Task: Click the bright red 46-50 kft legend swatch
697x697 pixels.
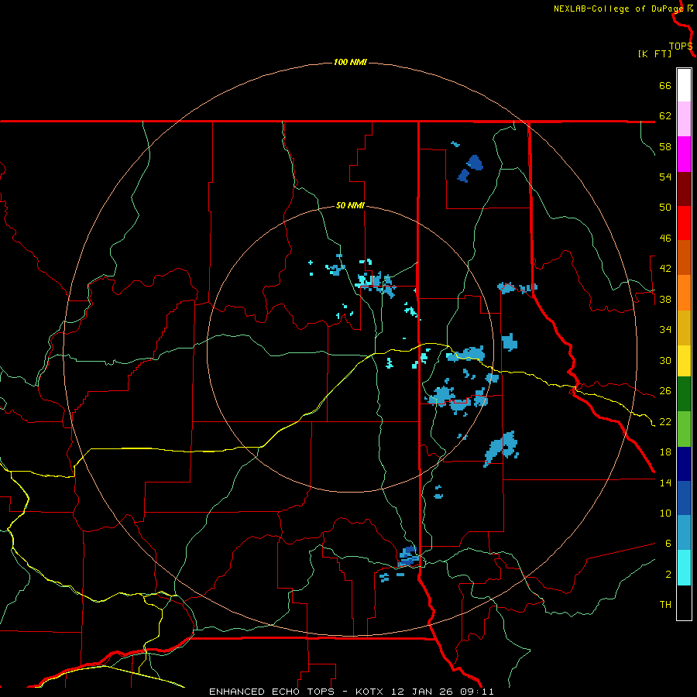Action: click(684, 223)
